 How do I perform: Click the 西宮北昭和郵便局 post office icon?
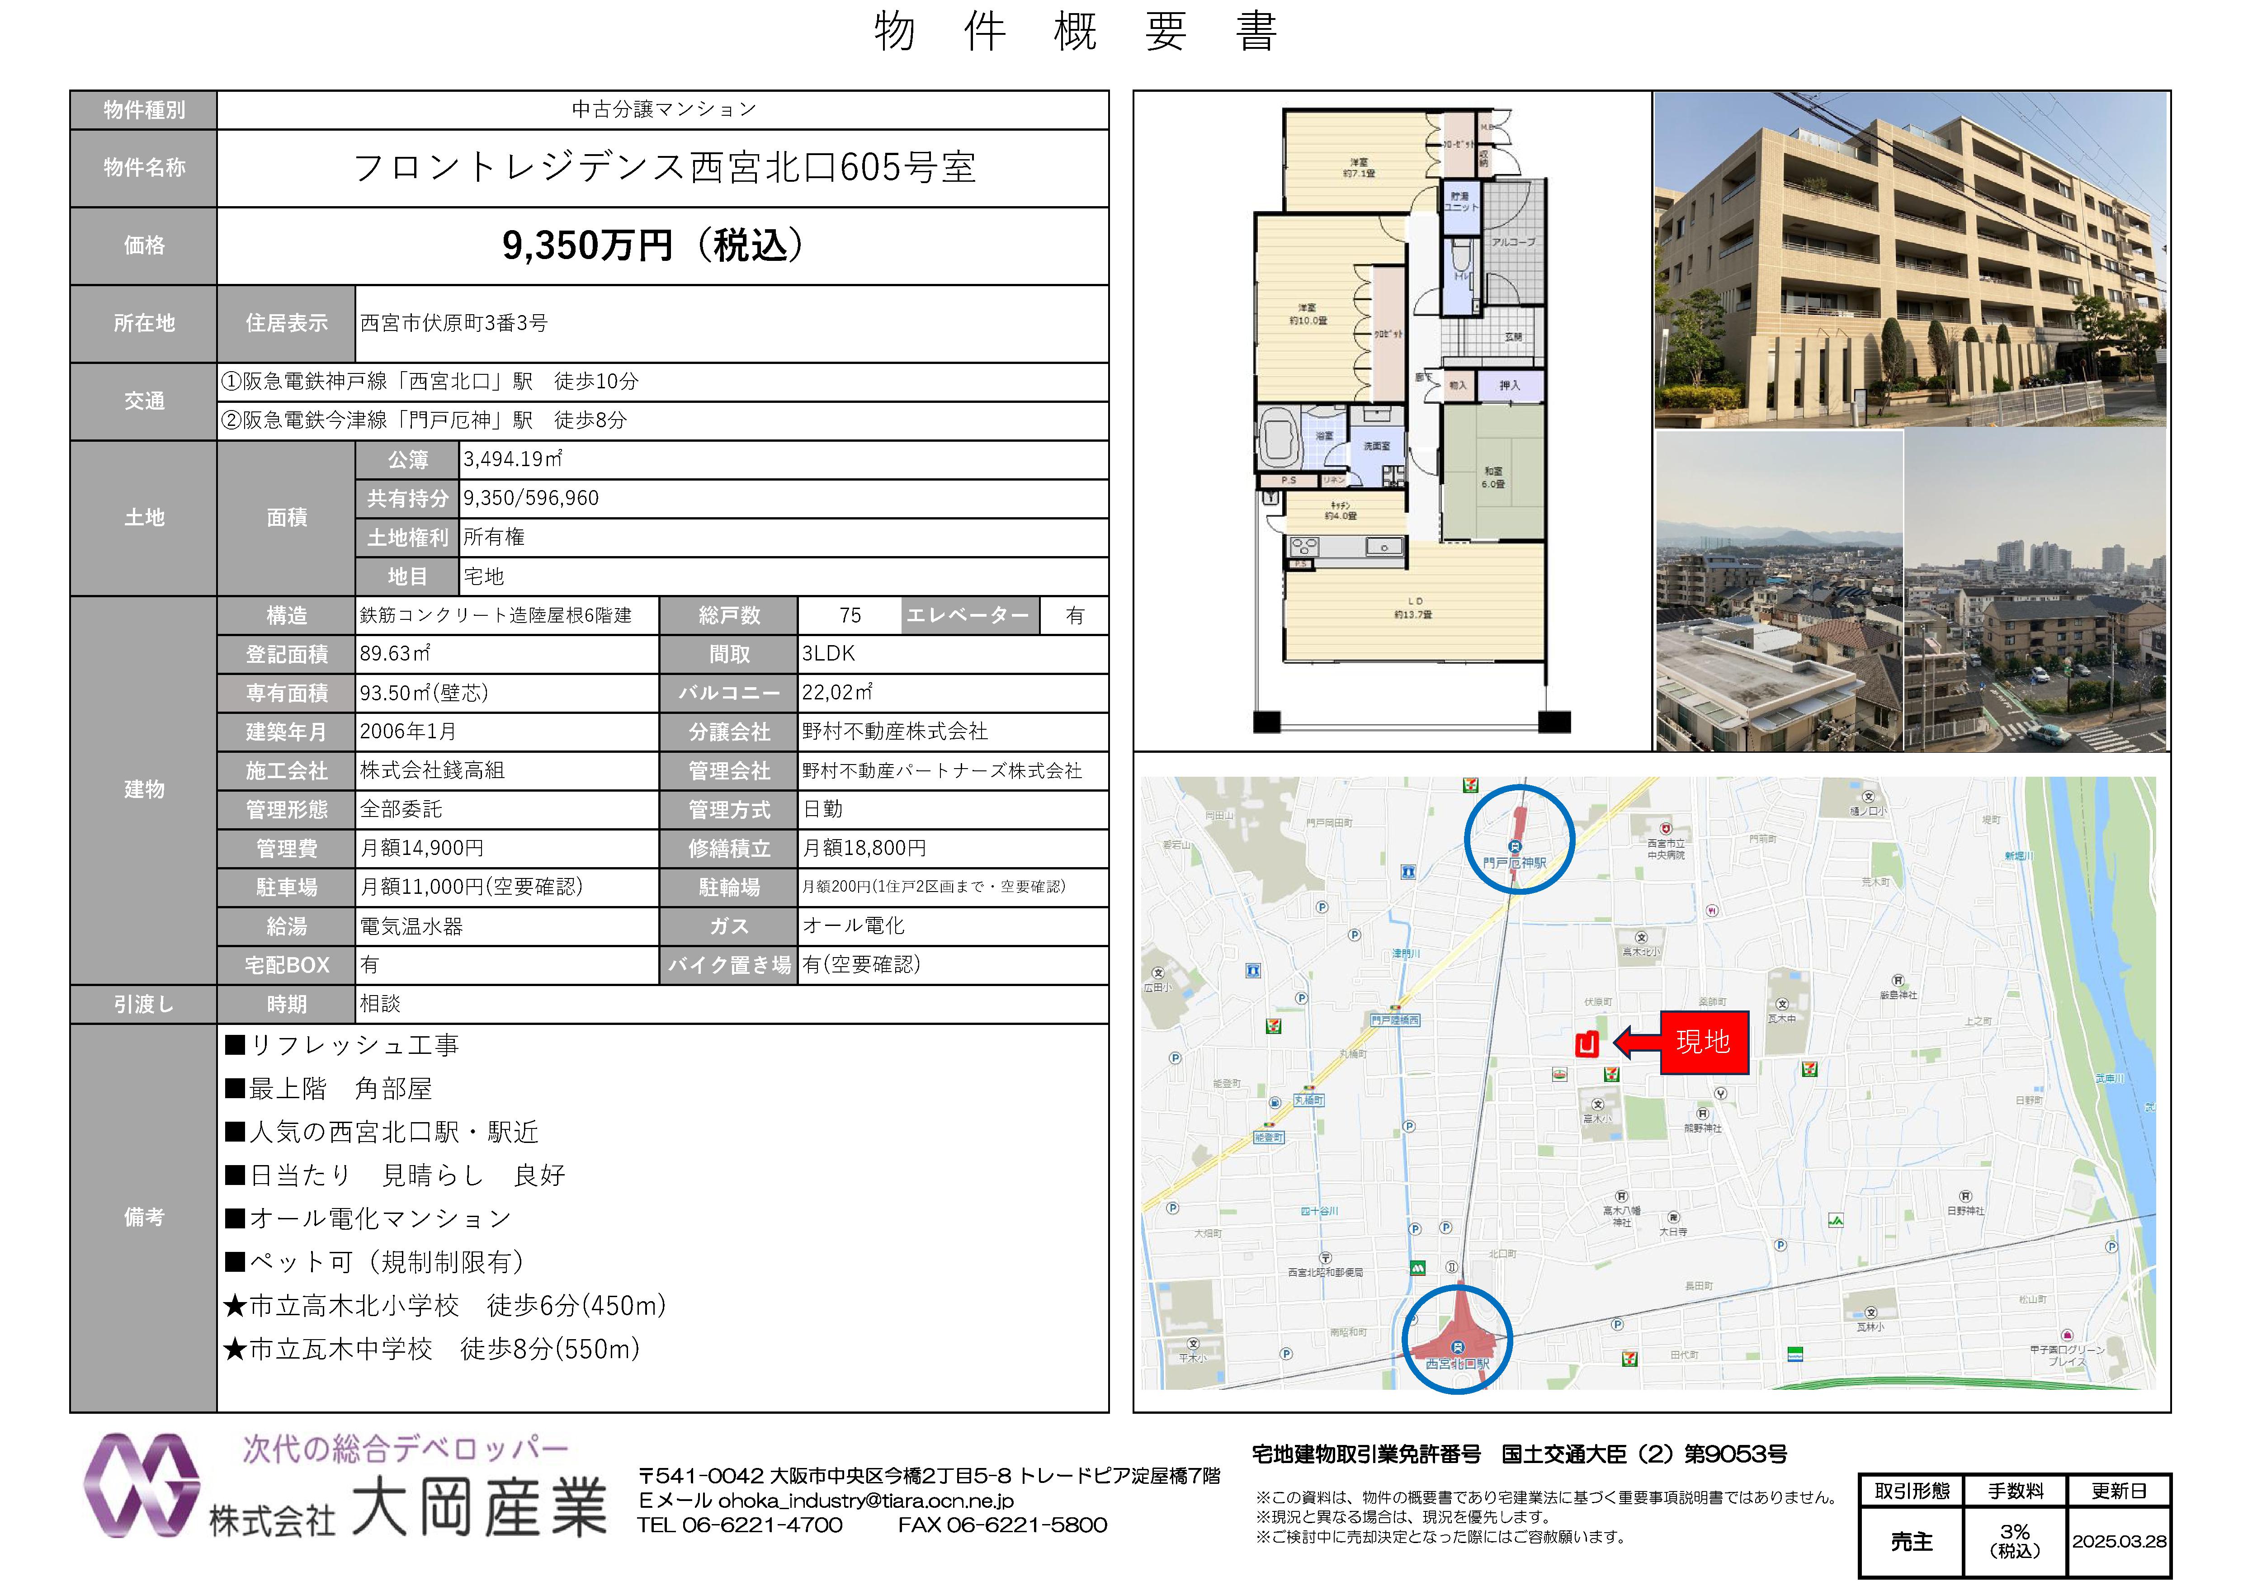[1326, 1258]
